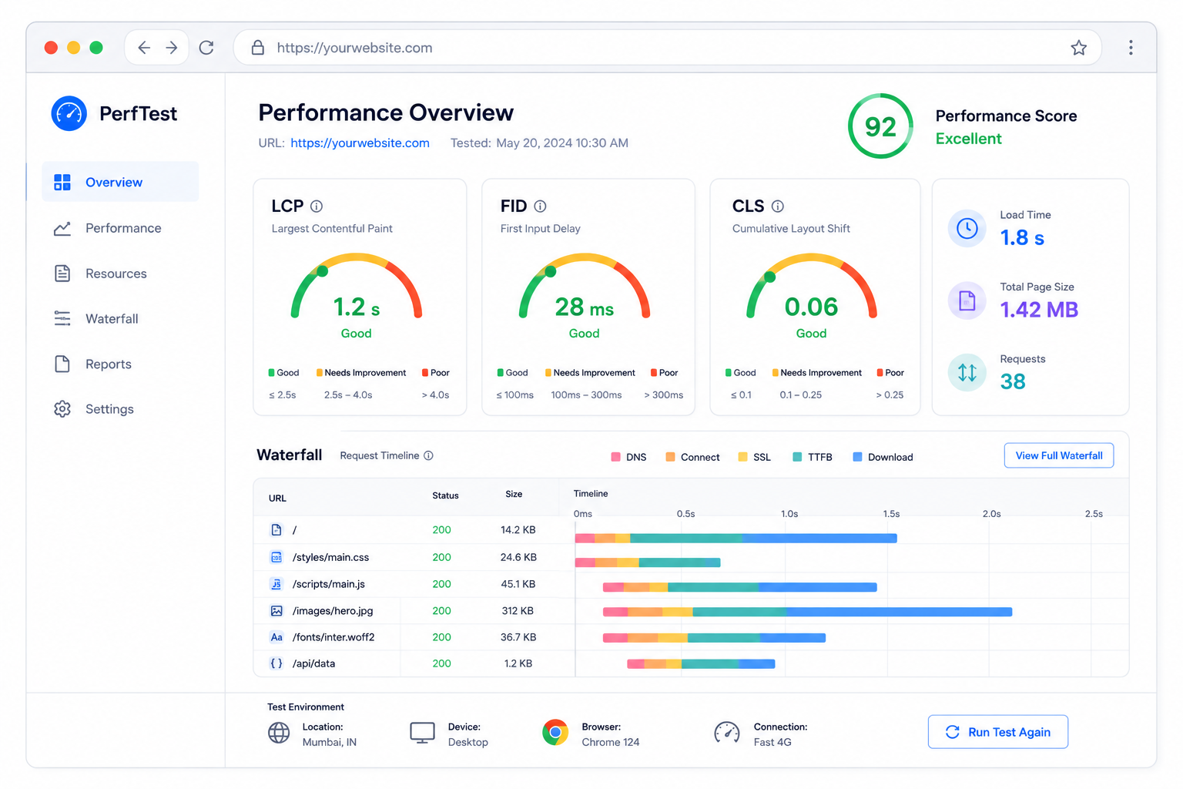The width and height of the screenshot is (1183, 789).
Task: Click the 200 status for /api/data
Action: [x=441, y=663]
